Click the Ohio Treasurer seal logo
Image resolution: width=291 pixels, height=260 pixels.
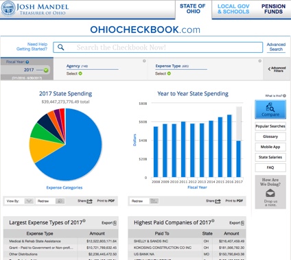tap(8, 8)
